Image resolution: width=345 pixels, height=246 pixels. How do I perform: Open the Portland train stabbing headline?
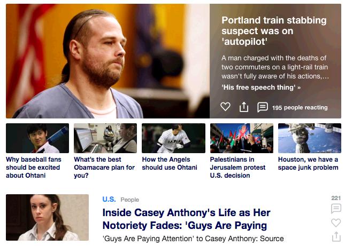click(x=274, y=31)
